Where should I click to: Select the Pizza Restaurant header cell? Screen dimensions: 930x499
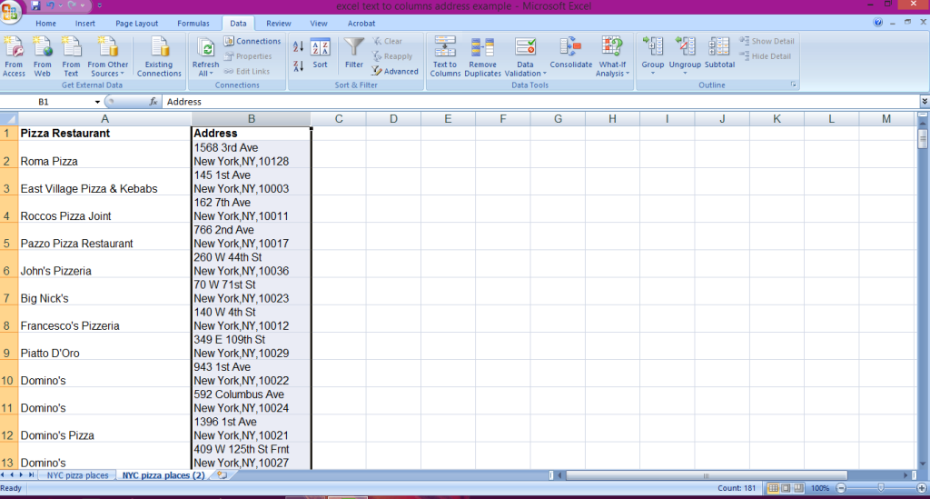(104, 133)
